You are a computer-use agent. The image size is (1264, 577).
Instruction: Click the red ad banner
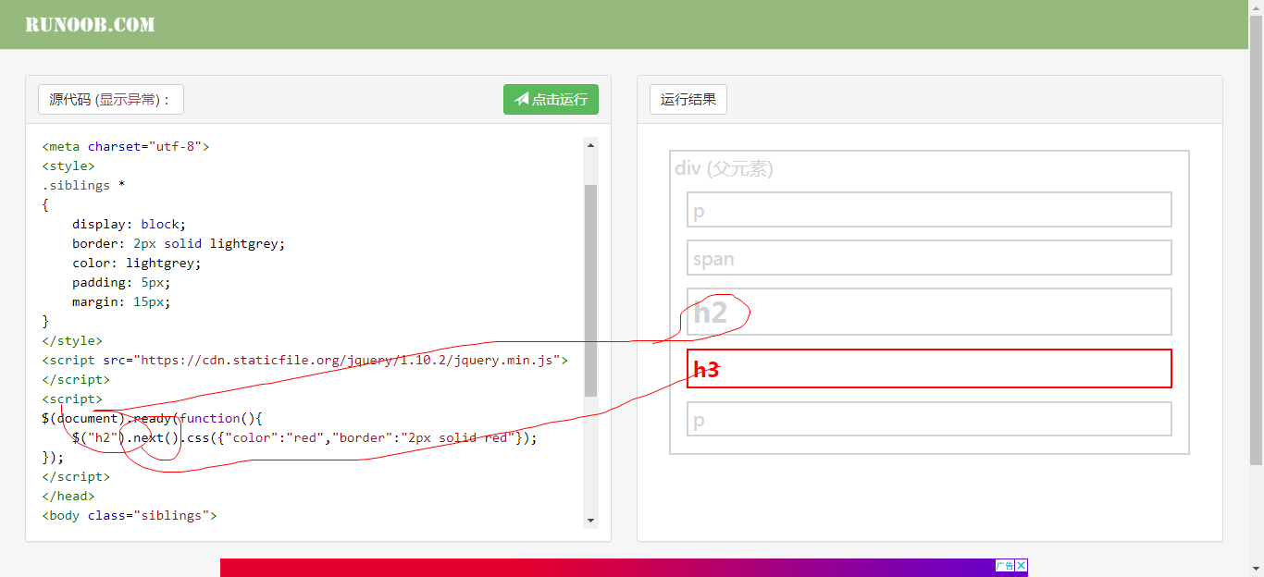[x=624, y=568]
